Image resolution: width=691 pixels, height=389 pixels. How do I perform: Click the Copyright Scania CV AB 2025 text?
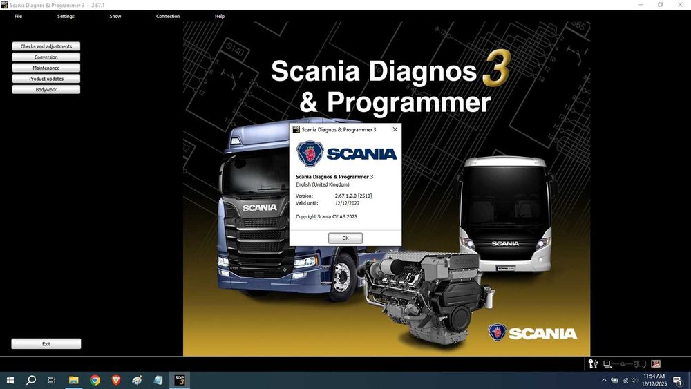point(327,216)
